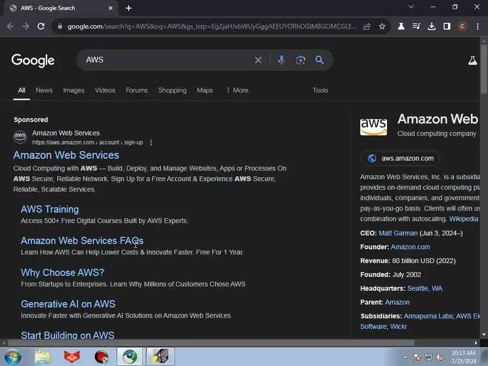Screen dimensions: 488x366
Task: Open Matt Garman CEO link
Action: pyautogui.click(x=398, y=233)
